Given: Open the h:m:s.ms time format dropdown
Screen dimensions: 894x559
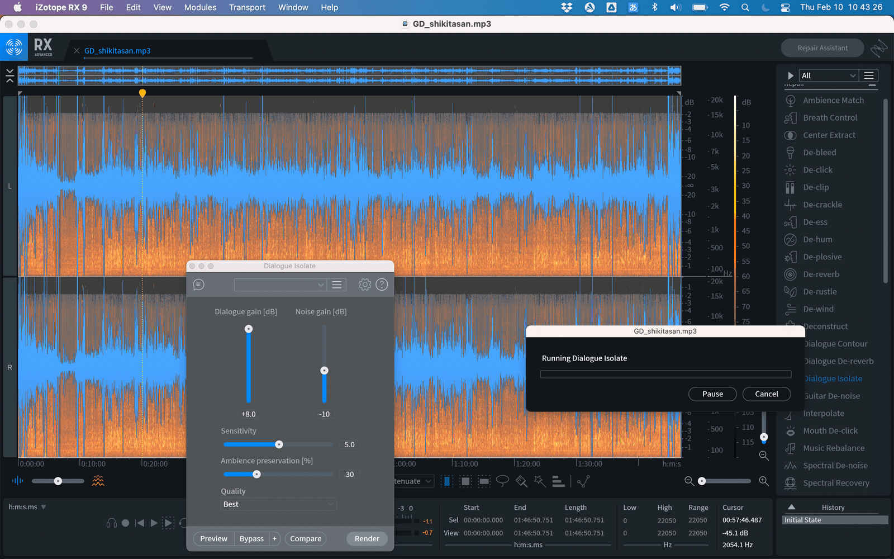Looking at the screenshot, I should [x=27, y=507].
